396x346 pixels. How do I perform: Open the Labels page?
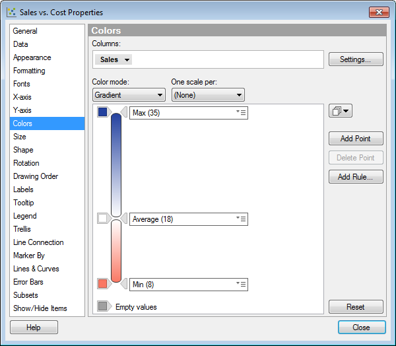tap(48, 190)
